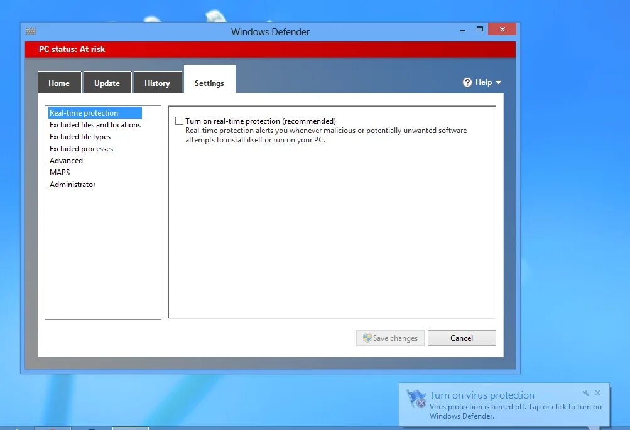Open the Advanced settings category
Screen dimensions: 630x430
(x=67, y=161)
